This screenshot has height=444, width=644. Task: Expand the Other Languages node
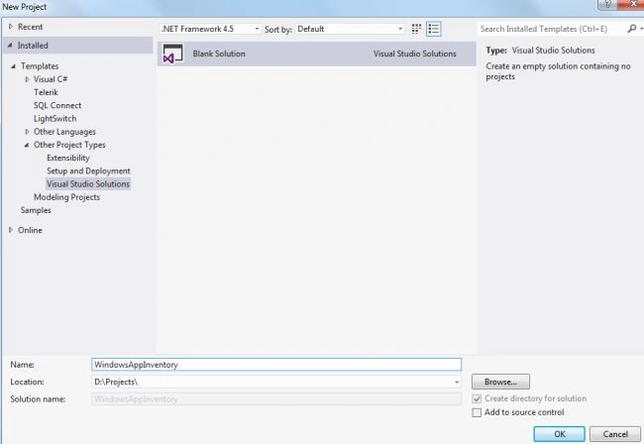click(27, 132)
